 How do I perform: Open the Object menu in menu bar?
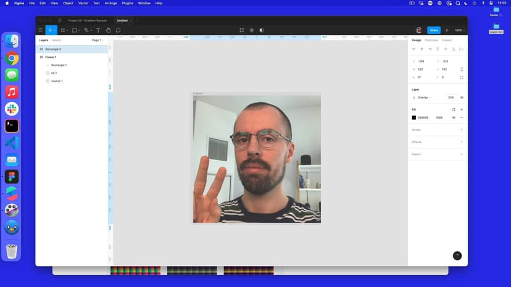tap(68, 3)
